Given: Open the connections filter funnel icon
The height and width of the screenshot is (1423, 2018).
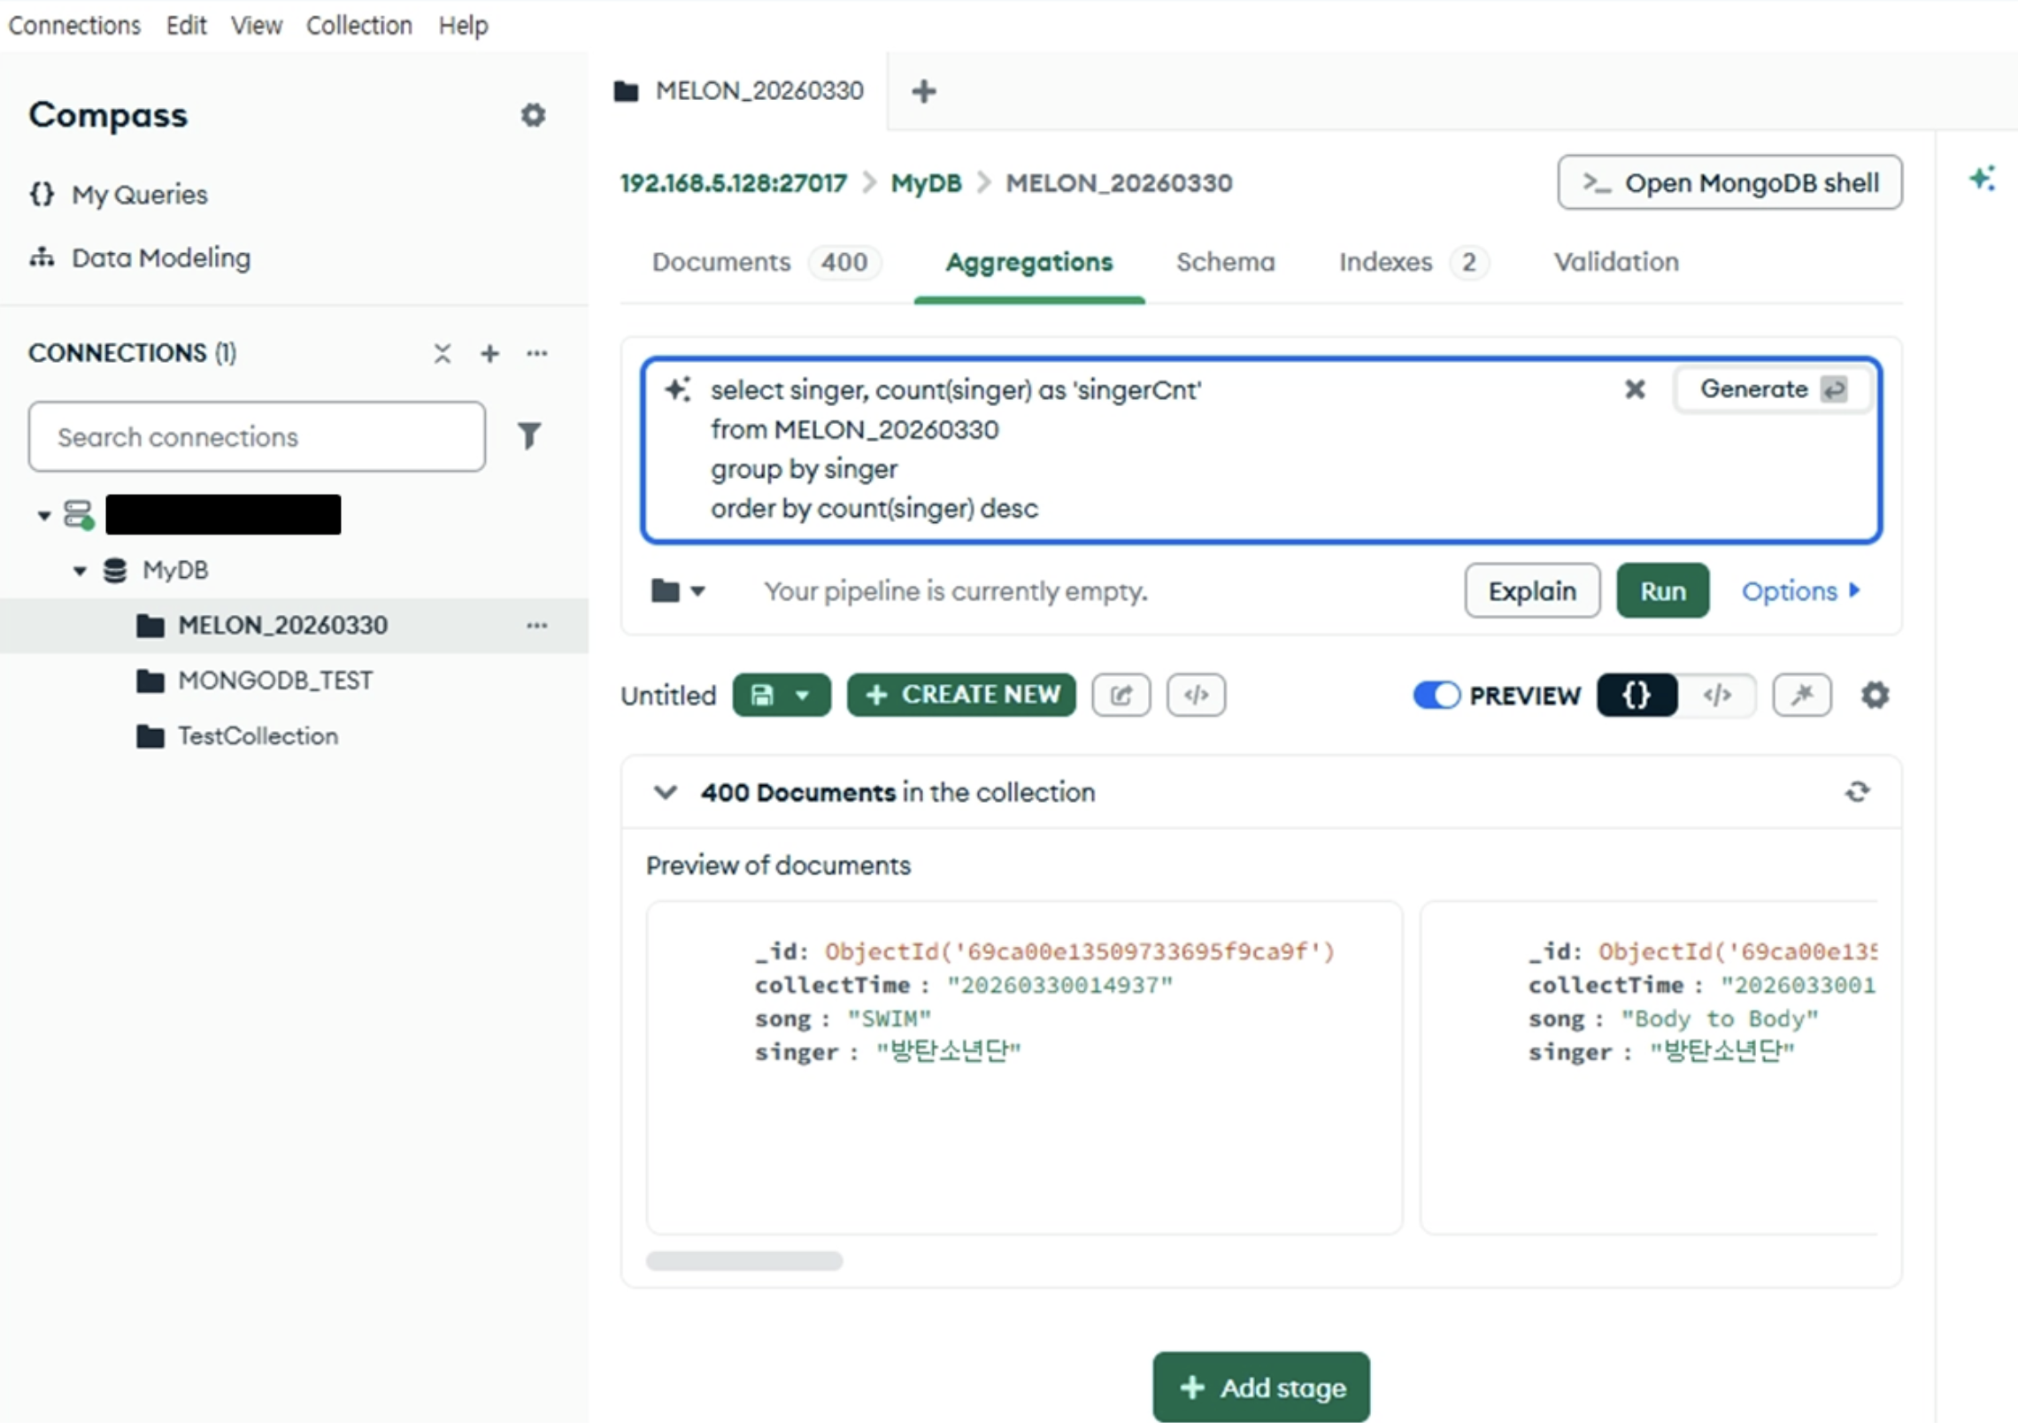Looking at the screenshot, I should click(528, 435).
